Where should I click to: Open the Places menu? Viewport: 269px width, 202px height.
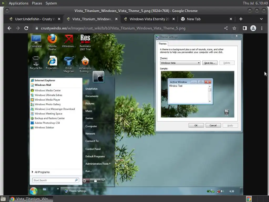coord(37,3)
